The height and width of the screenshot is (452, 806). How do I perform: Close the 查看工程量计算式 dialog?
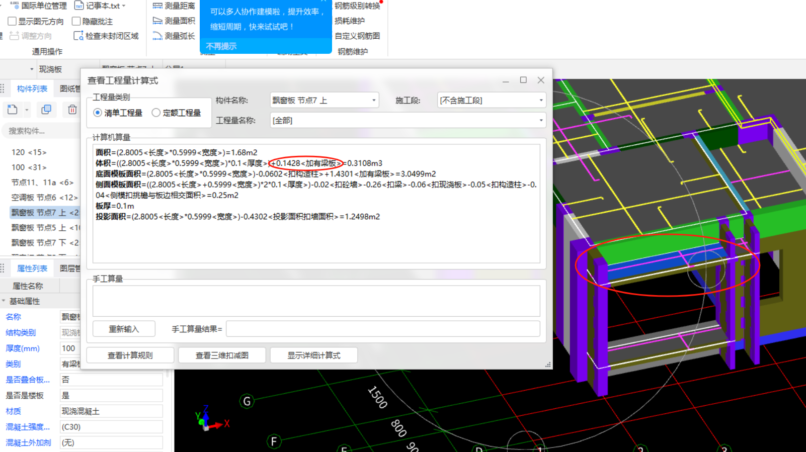(541, 80)
